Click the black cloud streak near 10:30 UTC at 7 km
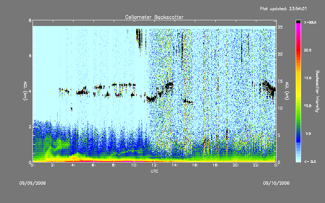 (x=139, y=39)
